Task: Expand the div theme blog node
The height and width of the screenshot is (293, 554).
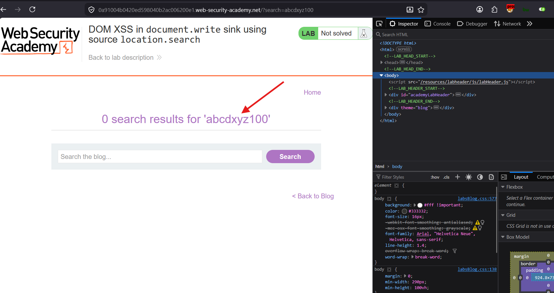Action: click(x=386, y=108)
